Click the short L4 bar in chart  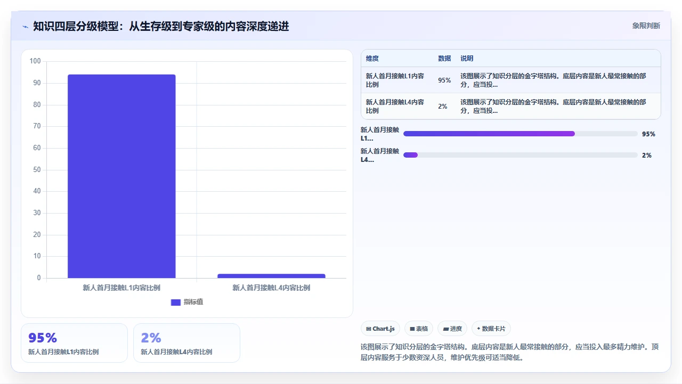point(271,276)
